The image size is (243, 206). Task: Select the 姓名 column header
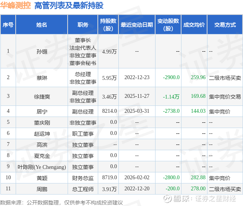pos(42,24)
